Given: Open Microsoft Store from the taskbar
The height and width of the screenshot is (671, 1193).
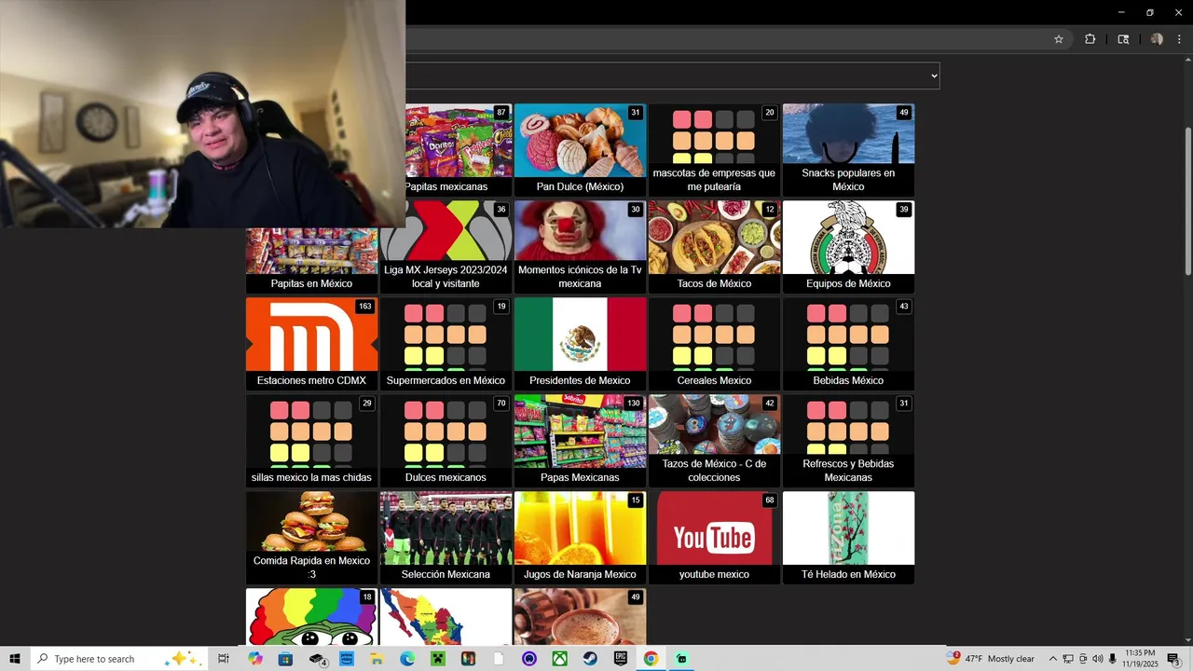Looking at the screenshot, I should pos(285,659).
